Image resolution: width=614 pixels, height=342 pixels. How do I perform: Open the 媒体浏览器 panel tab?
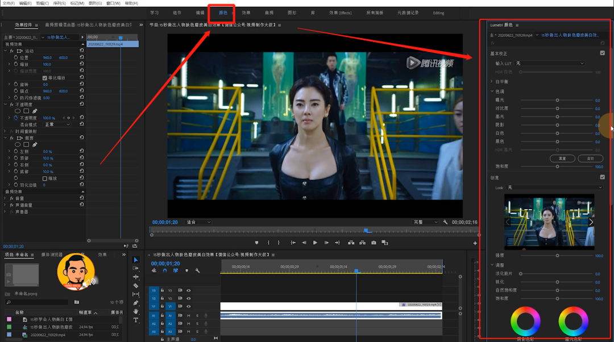coord(52,255)
